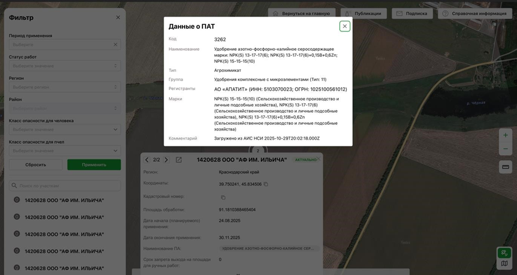The width and height of the screenshot is (517, 275).
Task: Expand Класс опасности для человека dropdown
Action: coord(65,130)
